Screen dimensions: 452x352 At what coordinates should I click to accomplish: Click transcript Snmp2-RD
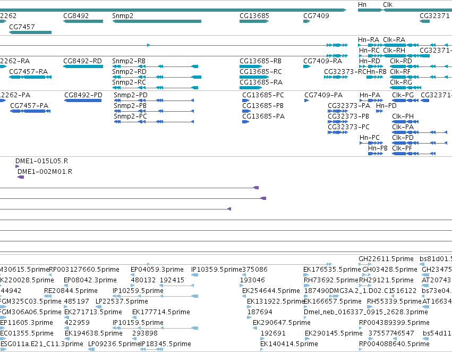[129, 72]
